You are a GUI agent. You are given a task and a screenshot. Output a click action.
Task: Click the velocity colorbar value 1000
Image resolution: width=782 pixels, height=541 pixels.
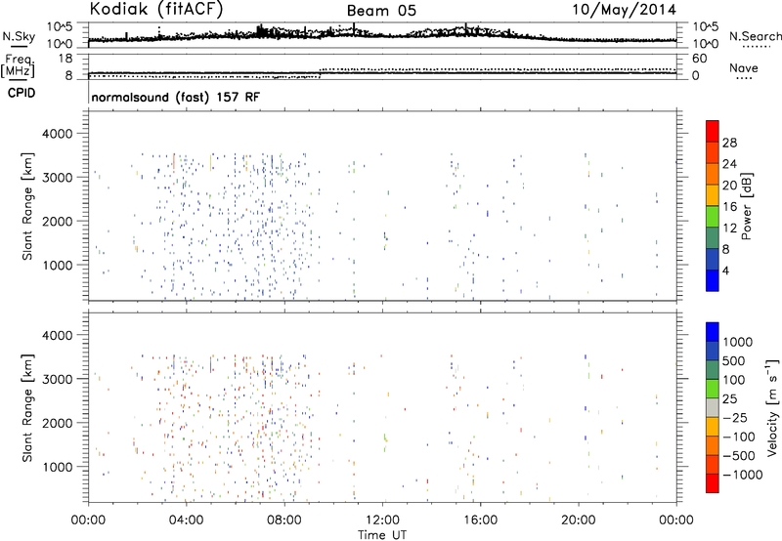[738, 342]
